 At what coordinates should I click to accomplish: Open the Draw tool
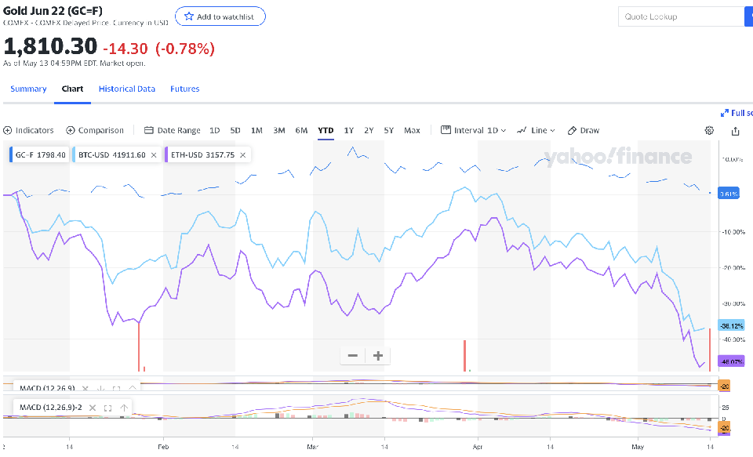[x=584, y=131]
